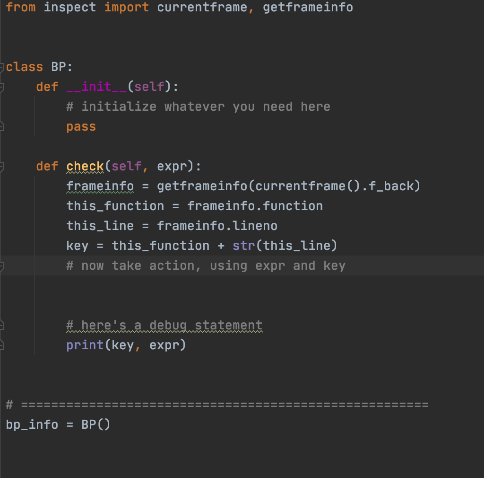The width and height of the screenshot is (484, 478).
Task: Click fold end marker beside pass line
Action: coord(2,126)
